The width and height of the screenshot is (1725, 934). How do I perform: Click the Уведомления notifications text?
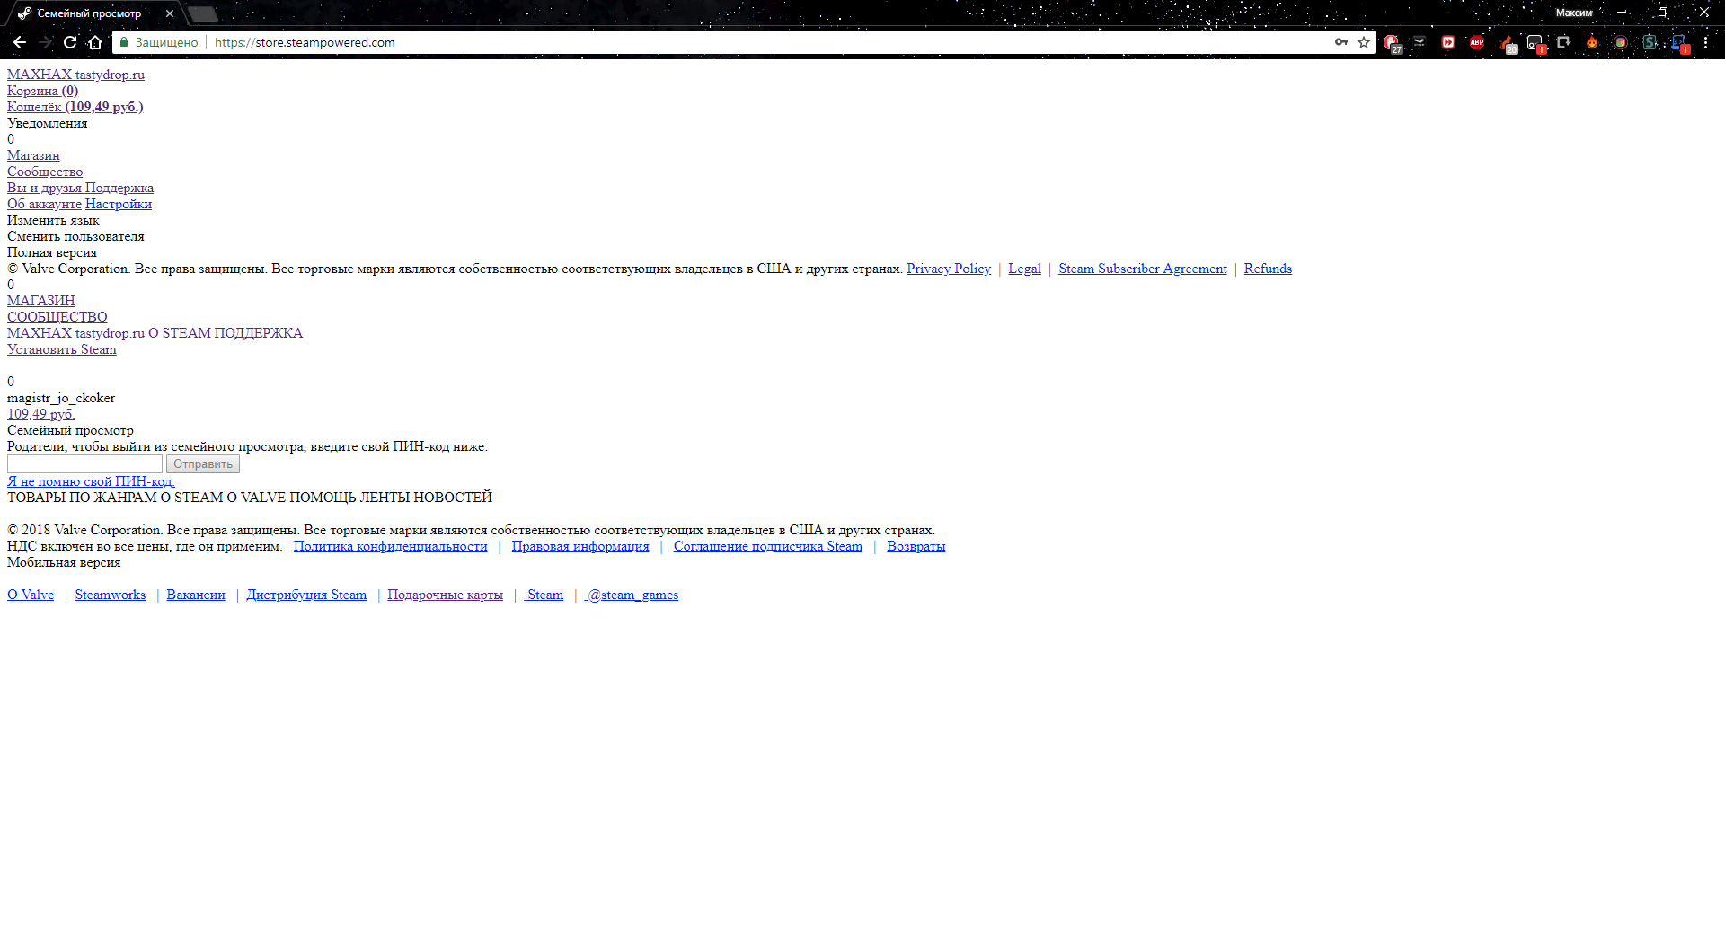coord(48,123)
